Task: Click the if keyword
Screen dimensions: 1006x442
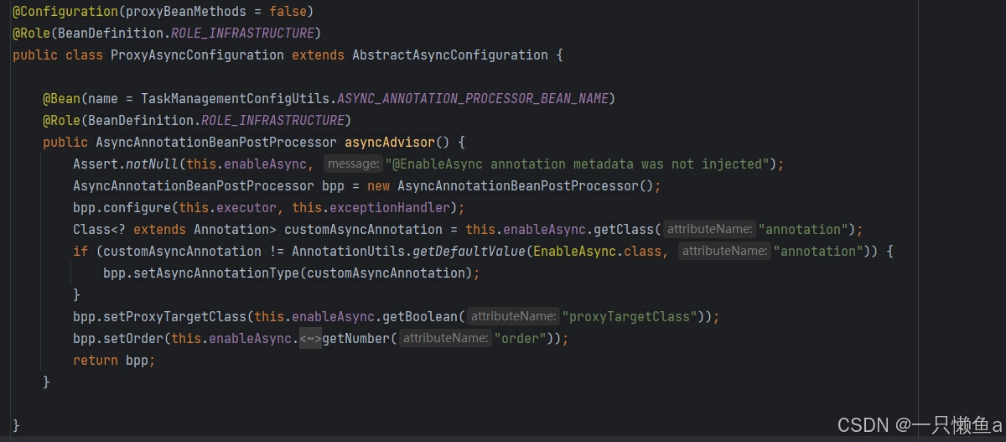Action: click(x=80, y=252)
